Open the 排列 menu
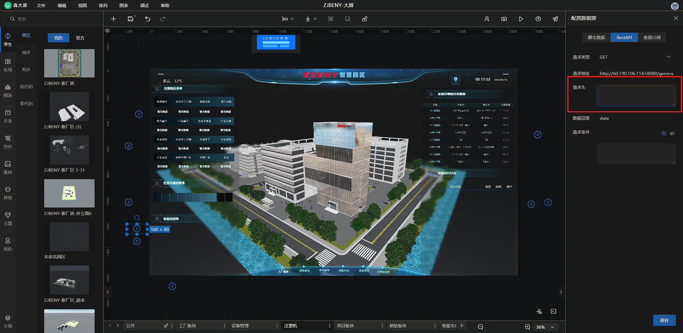The image size is (683, 333). (103, 5)
